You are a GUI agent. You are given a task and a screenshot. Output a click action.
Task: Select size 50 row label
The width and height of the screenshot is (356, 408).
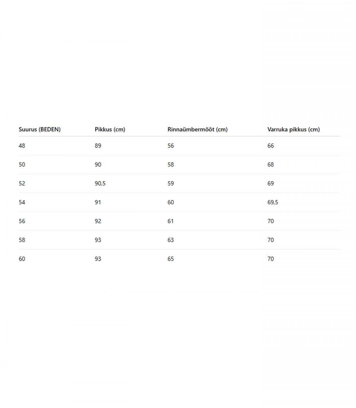tap(22, 164)
